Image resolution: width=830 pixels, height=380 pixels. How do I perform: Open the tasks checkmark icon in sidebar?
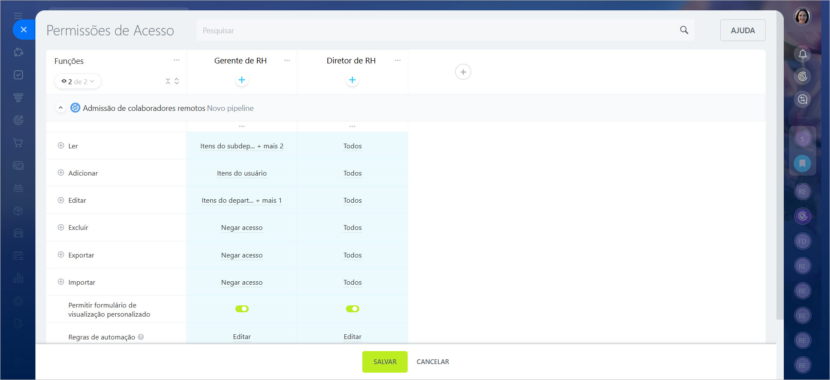point(18,75)
